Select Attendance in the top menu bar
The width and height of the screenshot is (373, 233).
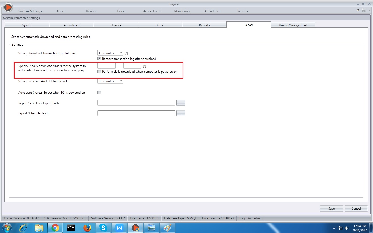point(212,11)
